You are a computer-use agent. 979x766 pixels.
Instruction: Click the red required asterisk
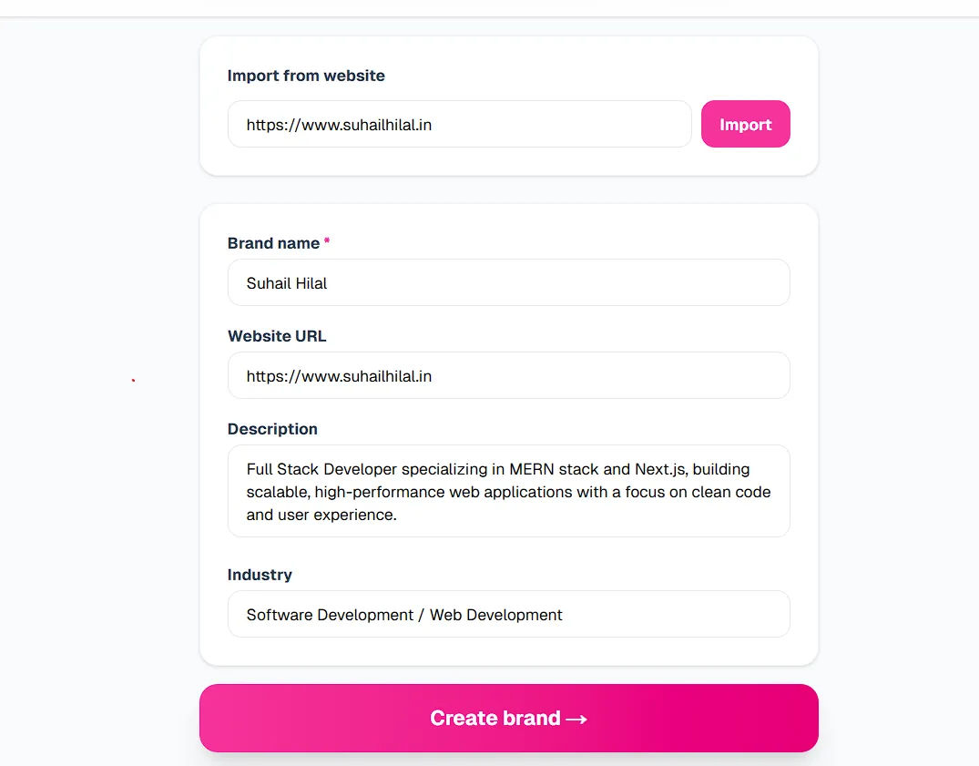327,242
